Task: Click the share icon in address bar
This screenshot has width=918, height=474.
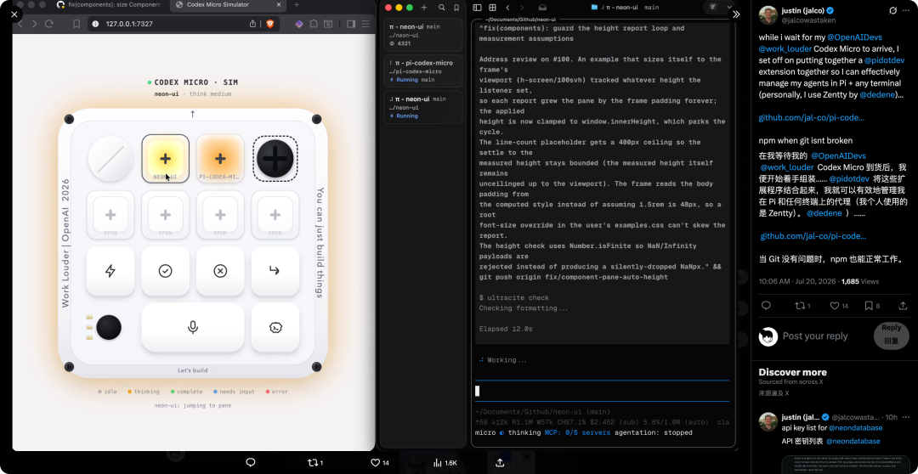Action: (253, 24)
